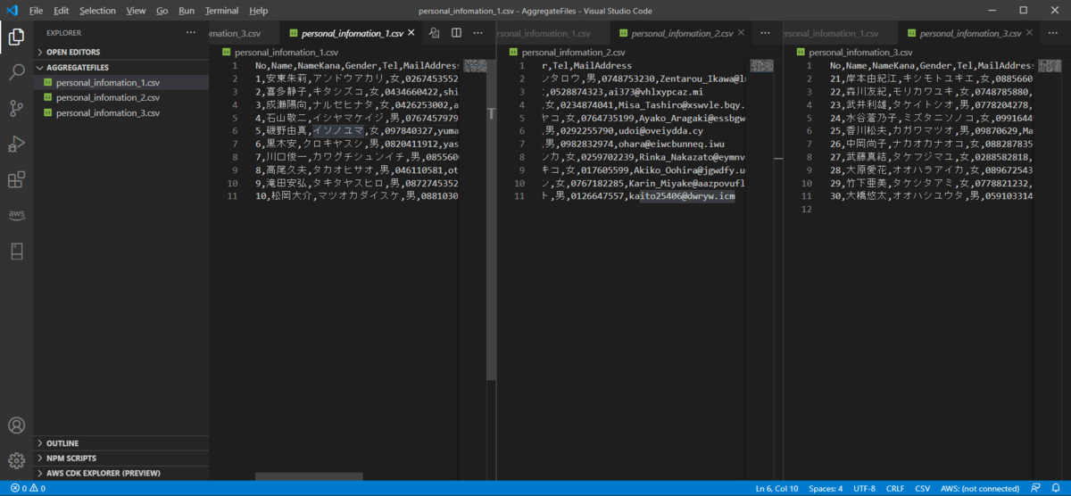The width and height of the screenshot is (1071, 496).
Task: Click the line starting with 30,大橋悠太
Action: (x=931, y=195)
